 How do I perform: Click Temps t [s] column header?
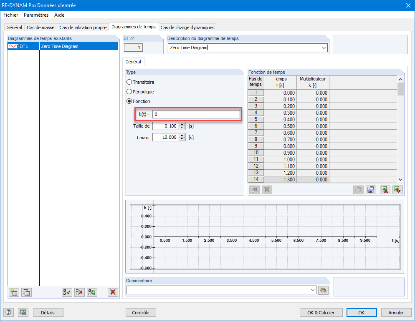tap(280, 82)
